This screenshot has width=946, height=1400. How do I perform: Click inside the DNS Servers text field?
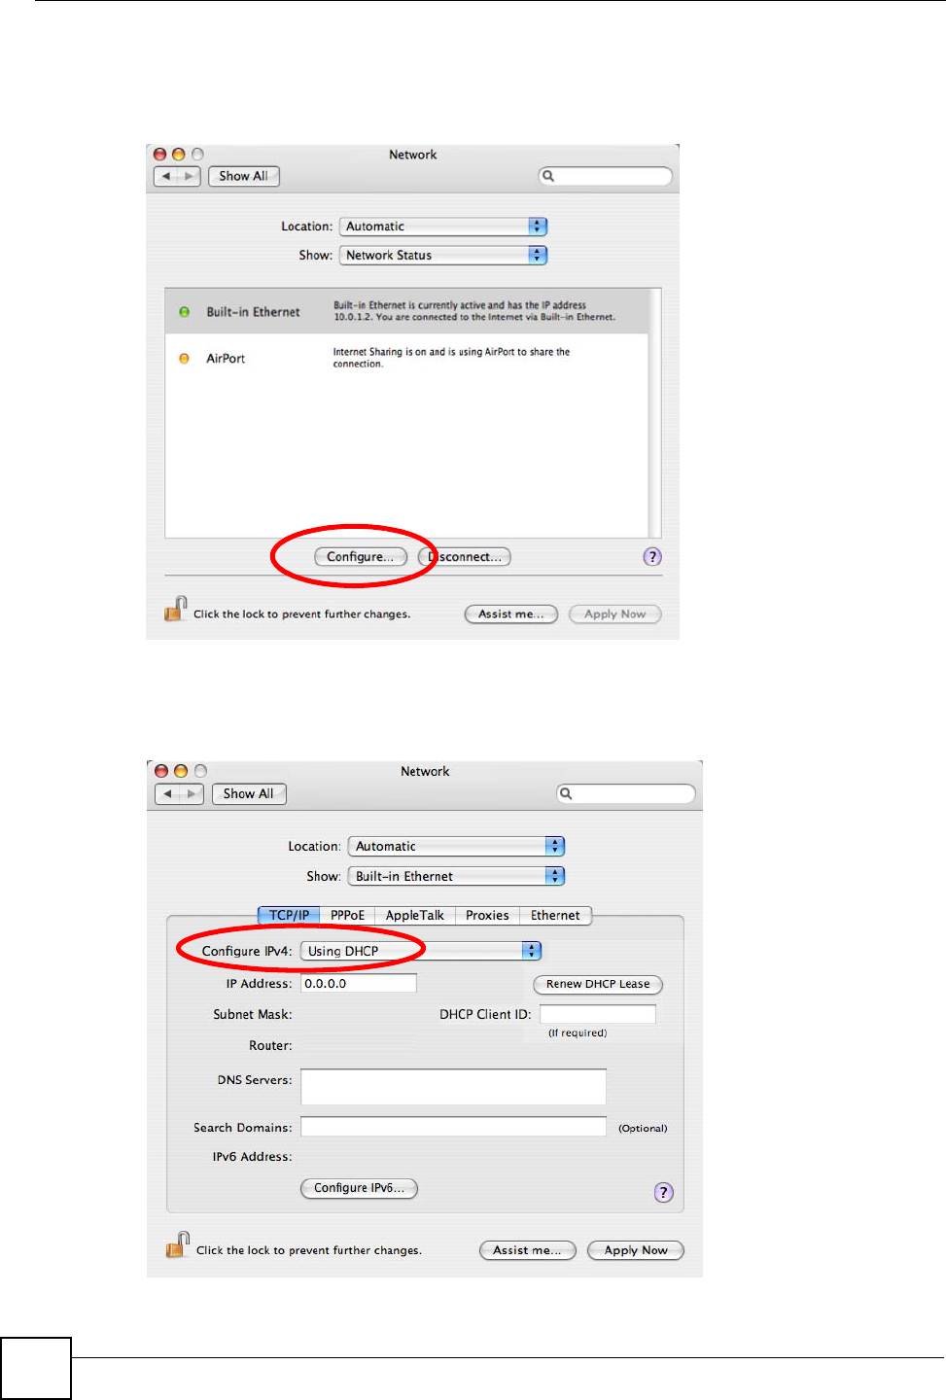coord(453,1086)
